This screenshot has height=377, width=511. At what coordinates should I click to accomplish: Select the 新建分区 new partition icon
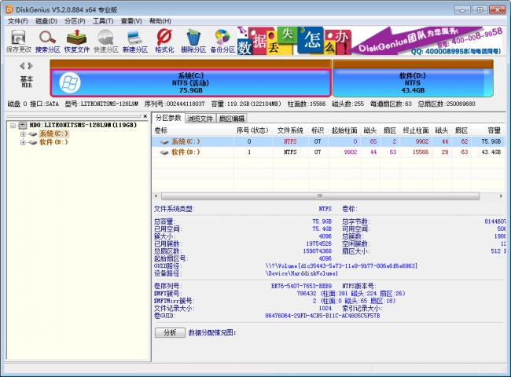pos(135,41)
